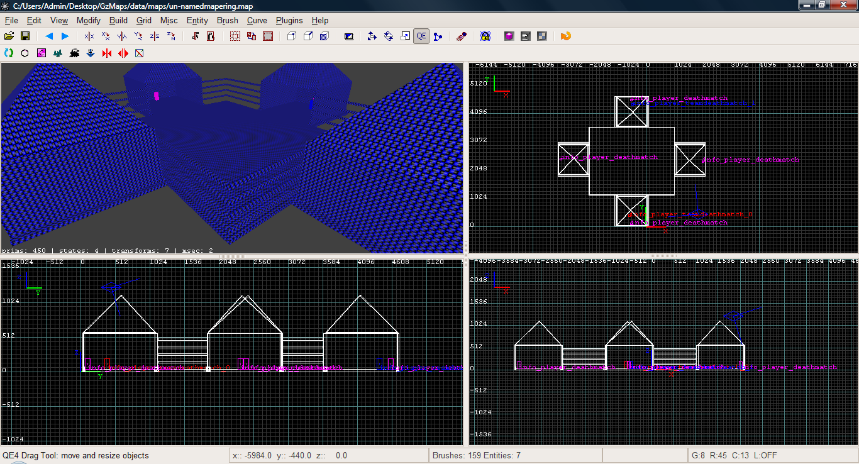Click bobToolz Caulk Selection magenta icon
Viewport: 859px width, 464px height.
click(42, 53)
